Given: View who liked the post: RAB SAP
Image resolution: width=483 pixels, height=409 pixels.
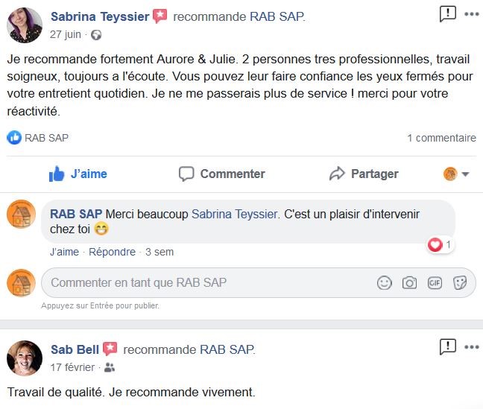Looking at the screenshot, I should [x=45, y=138].
